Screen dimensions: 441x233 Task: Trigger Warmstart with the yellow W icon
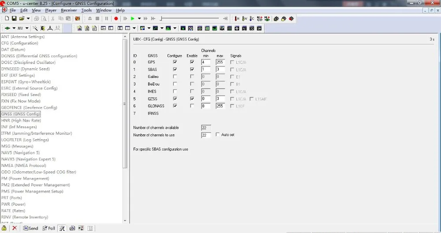(x=244, y=18)
